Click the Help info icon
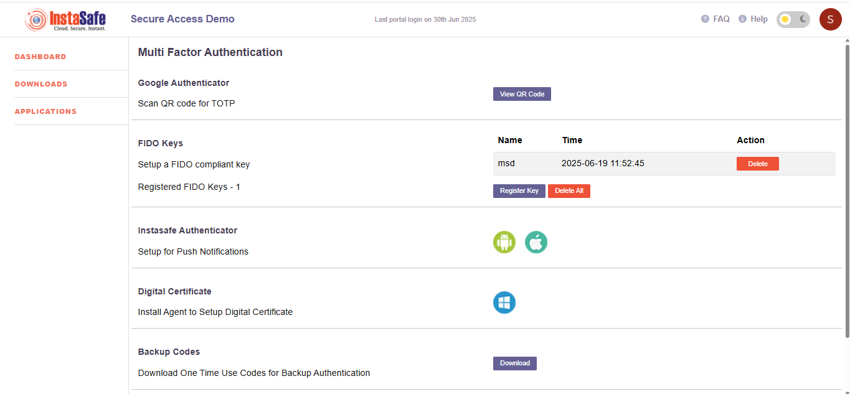The image size is (850, 394). [742, 19]
